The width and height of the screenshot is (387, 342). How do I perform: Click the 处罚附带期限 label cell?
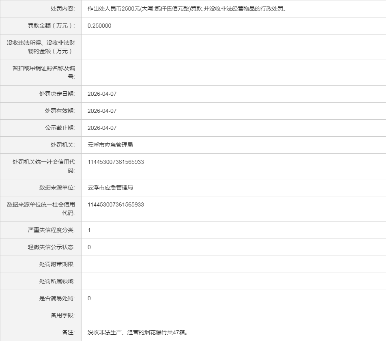click(x=41, y=264)
